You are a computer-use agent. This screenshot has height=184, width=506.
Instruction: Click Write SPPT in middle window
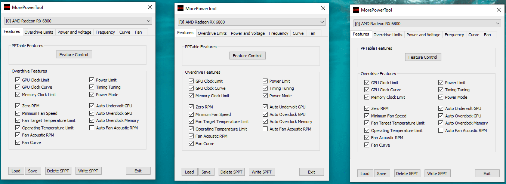click(x=262, y=172)
